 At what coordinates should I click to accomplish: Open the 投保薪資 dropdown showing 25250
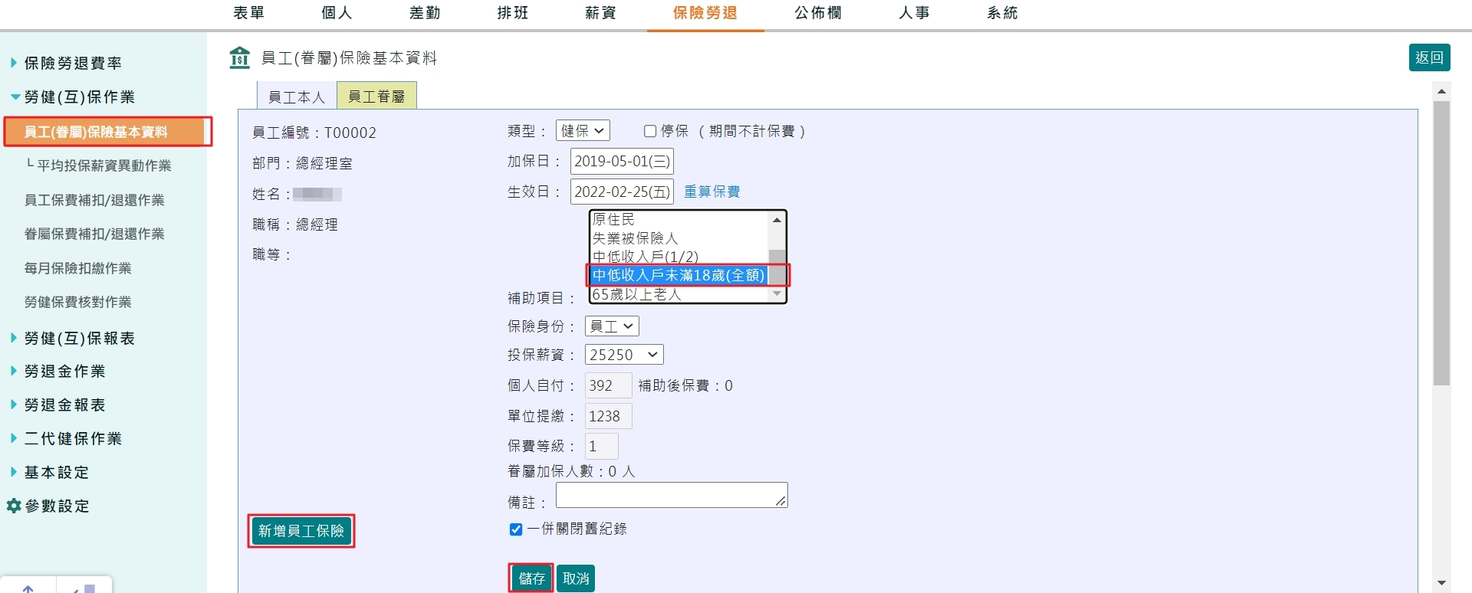tap(624, 355)
